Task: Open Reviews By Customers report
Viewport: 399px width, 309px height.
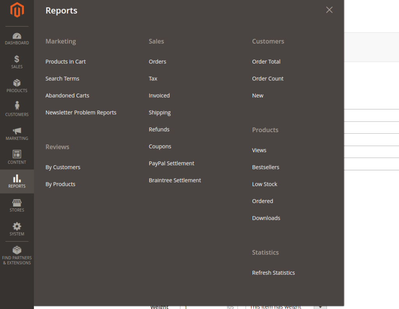Action: 63,167
